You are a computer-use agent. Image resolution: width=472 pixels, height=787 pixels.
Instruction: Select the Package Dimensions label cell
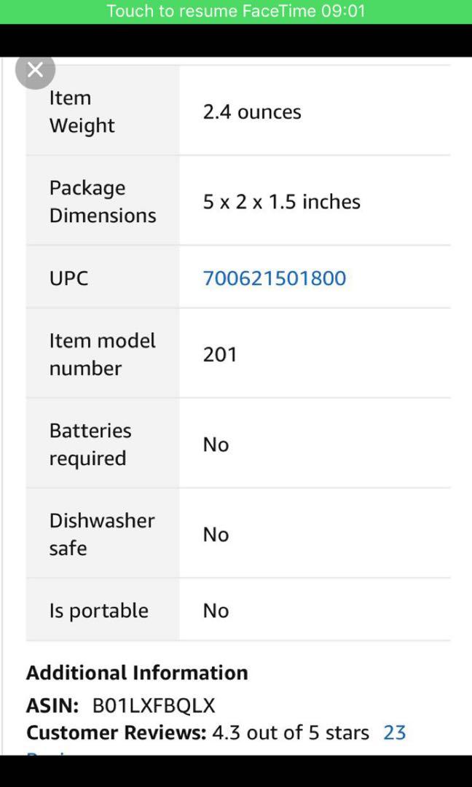click(102, 202)
